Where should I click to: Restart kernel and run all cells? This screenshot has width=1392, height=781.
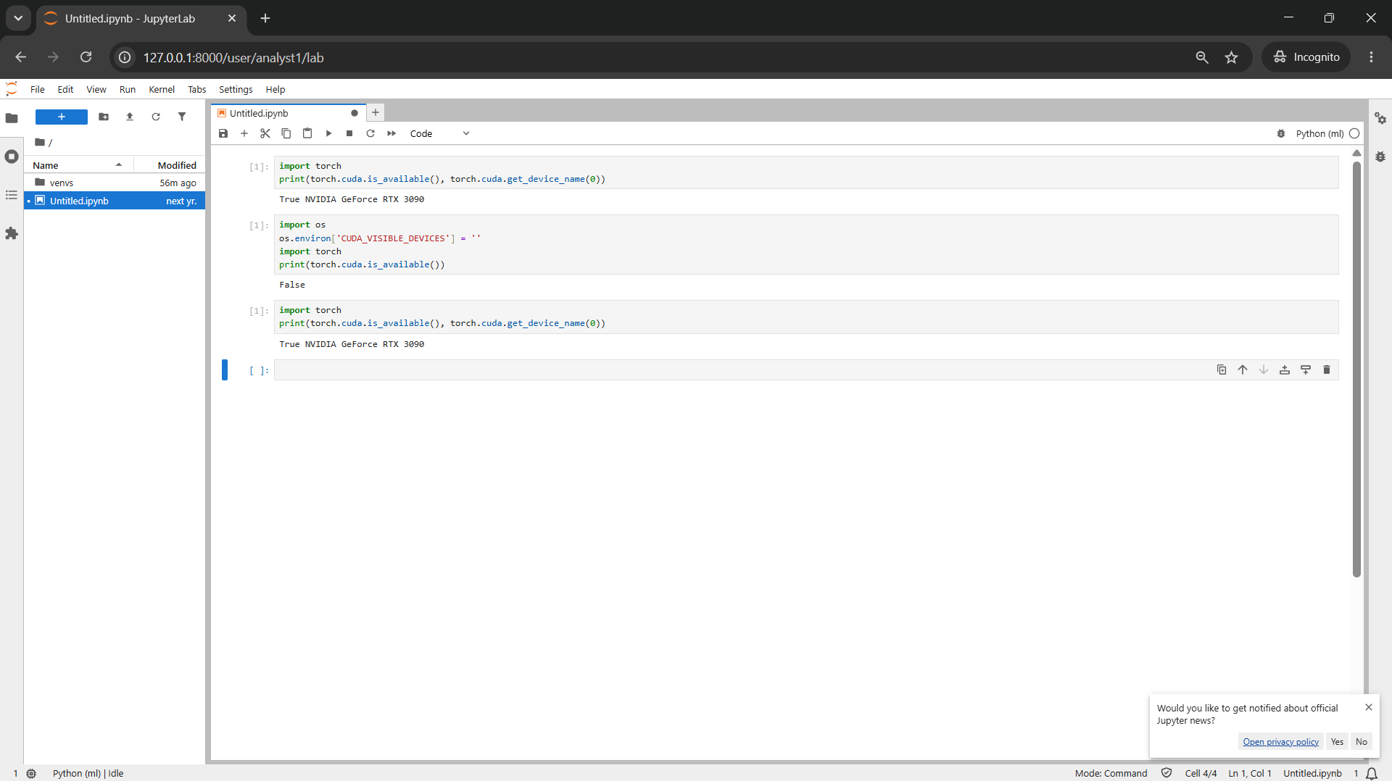click(391, 133)
